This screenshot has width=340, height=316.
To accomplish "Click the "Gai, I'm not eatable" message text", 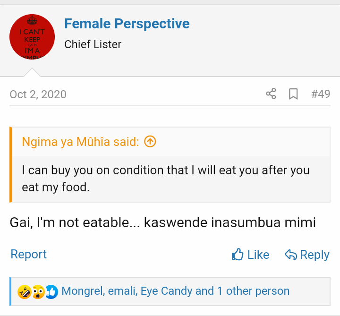I will click(162, 222).
